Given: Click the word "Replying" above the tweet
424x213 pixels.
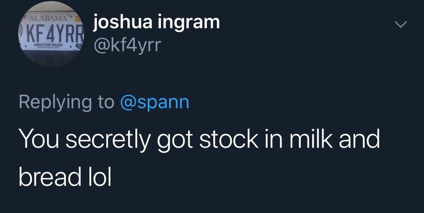Looking at the screenshot, I should coord(54,103).
